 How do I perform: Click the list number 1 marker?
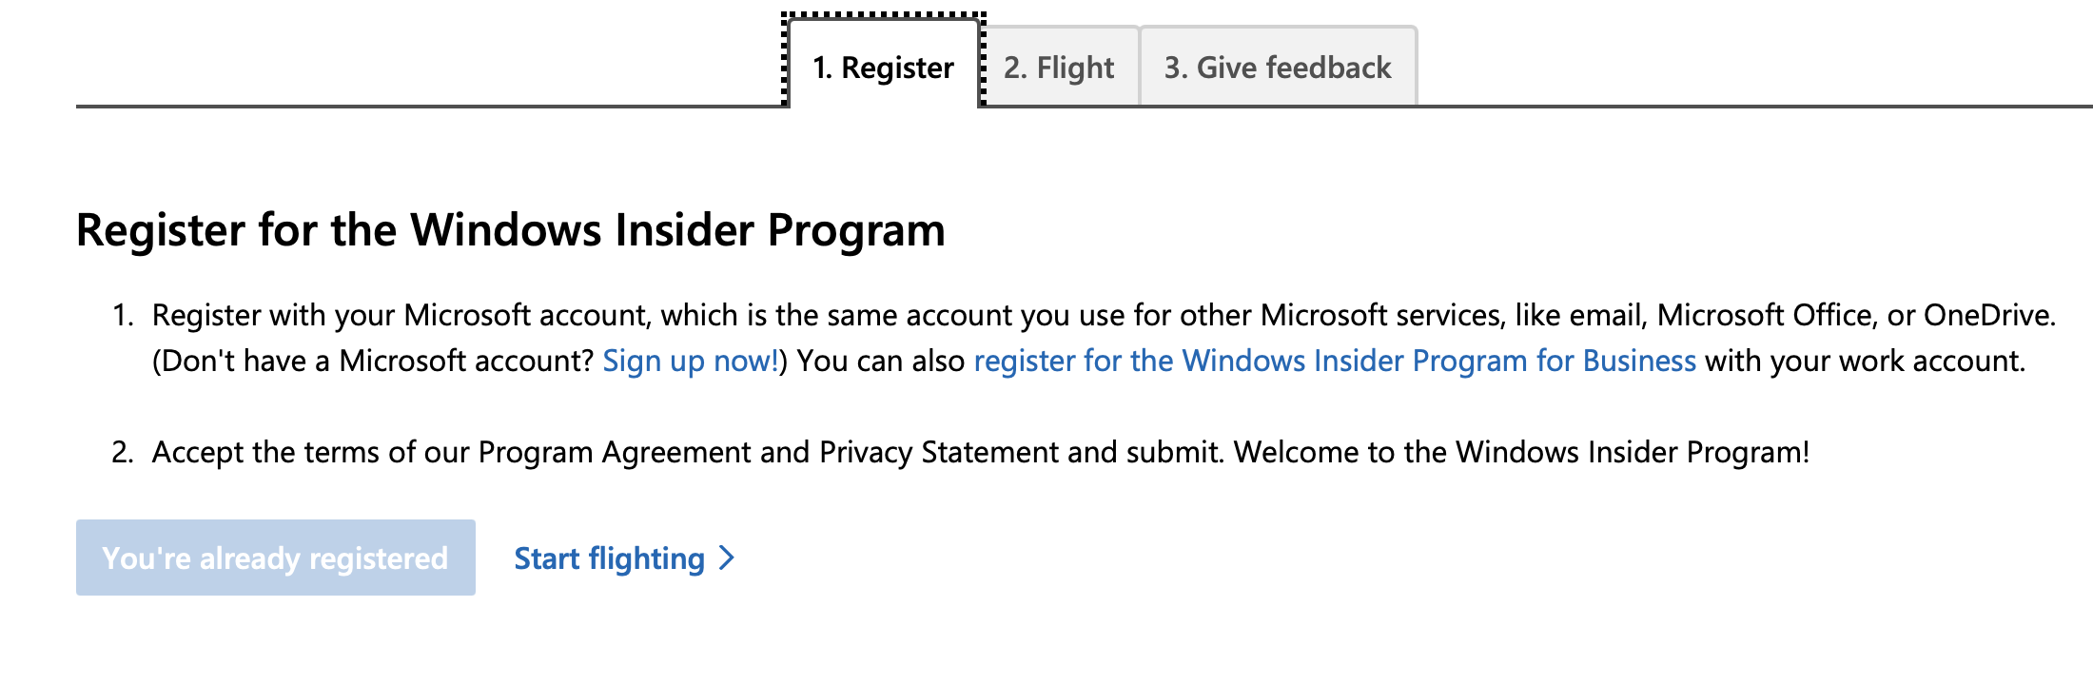(x=123, y=316)
